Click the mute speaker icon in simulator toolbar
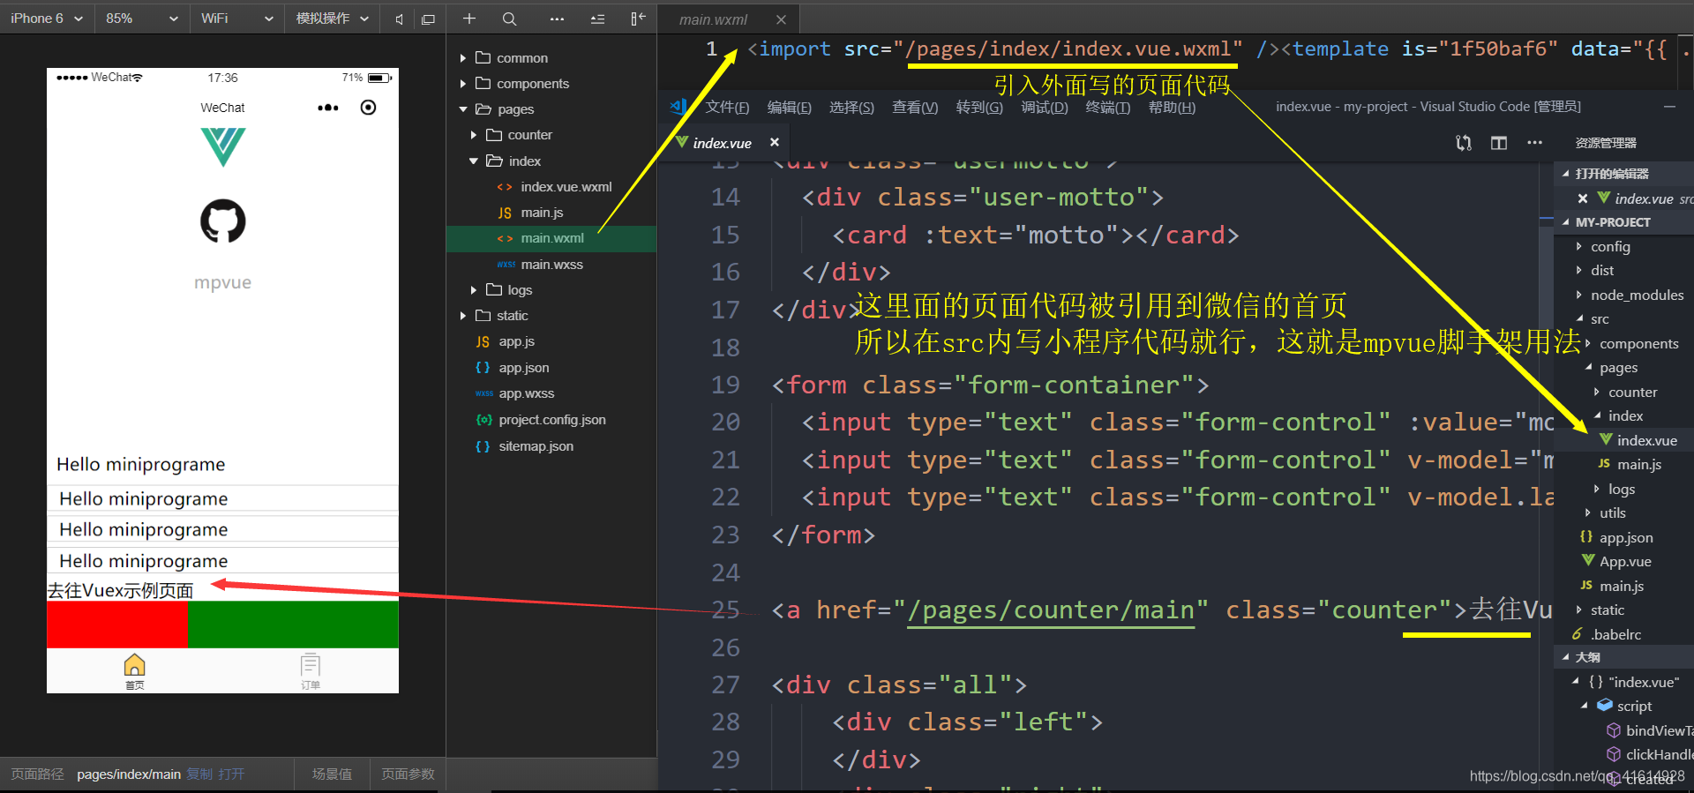The height and width of the screenshot is (793, 1694). 399,19
